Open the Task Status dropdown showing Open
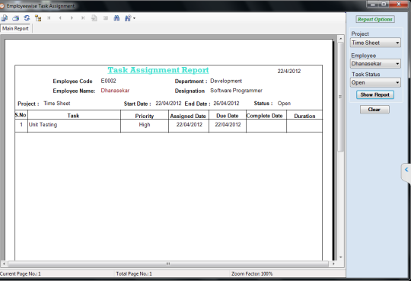Viewport: 411px width, 281px height. [375, 83]
